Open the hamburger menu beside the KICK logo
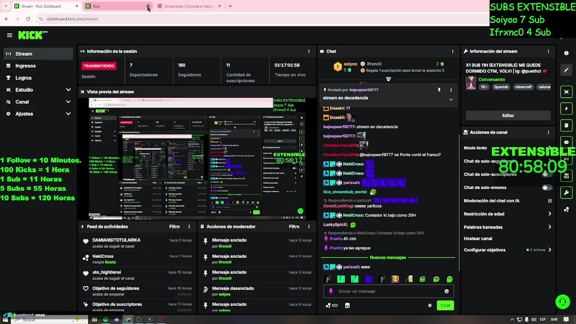 [x=9, y=35]
